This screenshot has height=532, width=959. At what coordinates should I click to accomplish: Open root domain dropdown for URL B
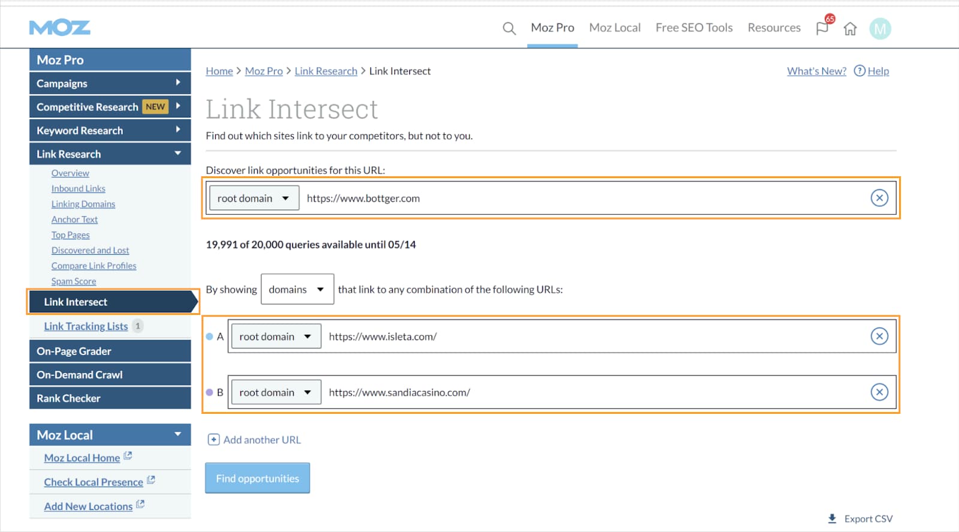[276, 393]
